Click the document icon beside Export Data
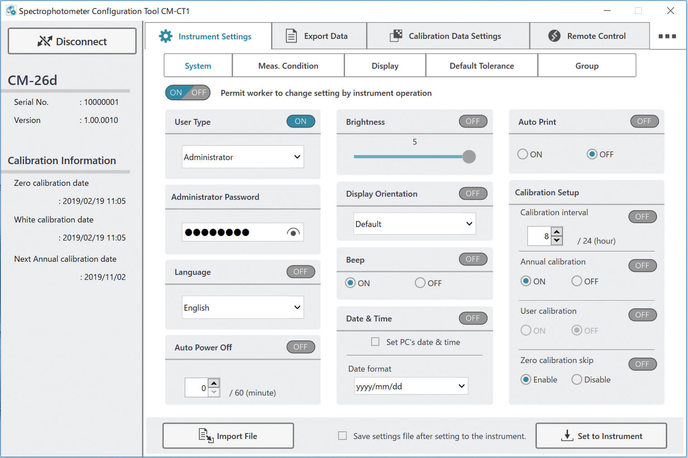 (291, 36)
